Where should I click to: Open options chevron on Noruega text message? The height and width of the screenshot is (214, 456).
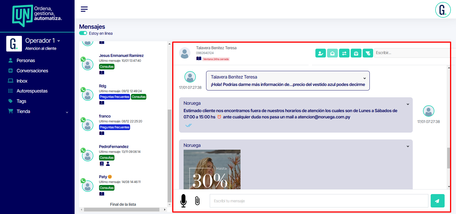tap(408, 104)
